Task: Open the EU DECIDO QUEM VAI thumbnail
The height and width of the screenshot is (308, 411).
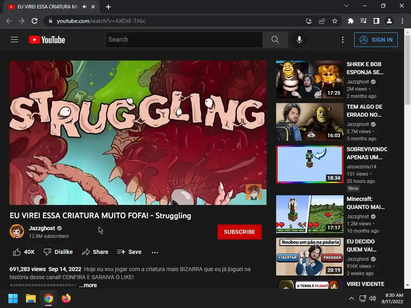Action: 309,256
